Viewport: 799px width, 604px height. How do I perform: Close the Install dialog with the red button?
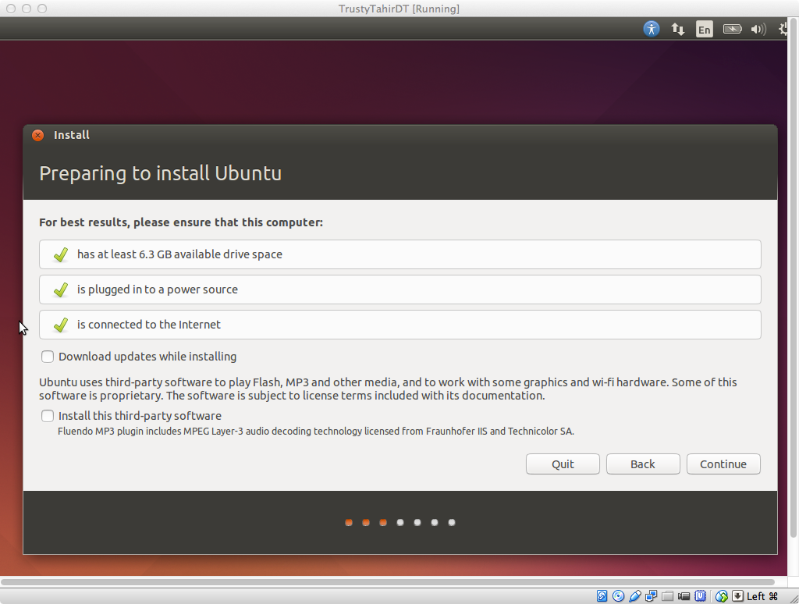[x=37, y=135]
